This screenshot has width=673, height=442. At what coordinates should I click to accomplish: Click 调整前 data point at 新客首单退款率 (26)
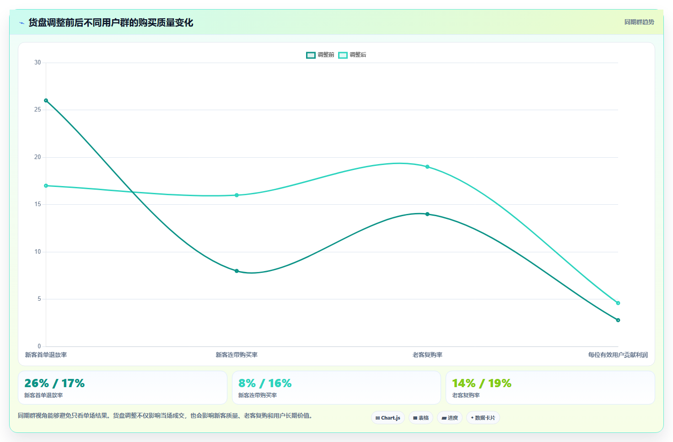pyautogui.click(x=46, y=101)
